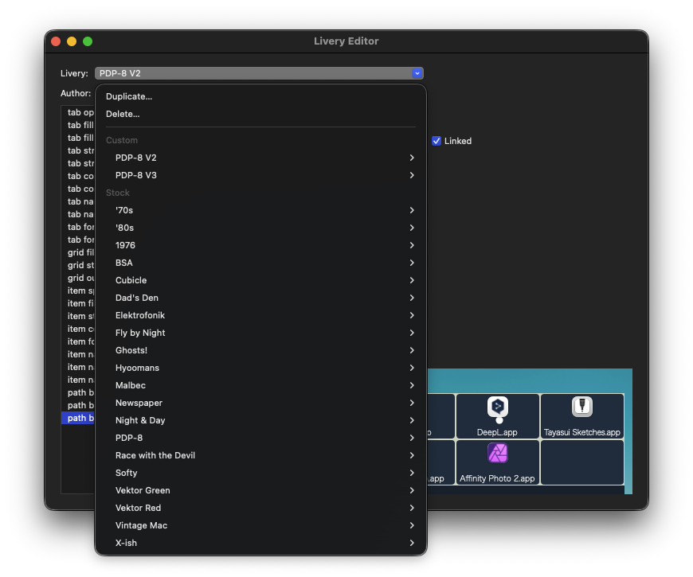The image size is (693, 577).
Task: Select the Race with the Devil livery
Action: pyautogui.click(x=155, y=455)
